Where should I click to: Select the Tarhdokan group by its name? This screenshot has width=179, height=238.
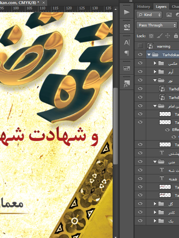(x=170, y=55)
